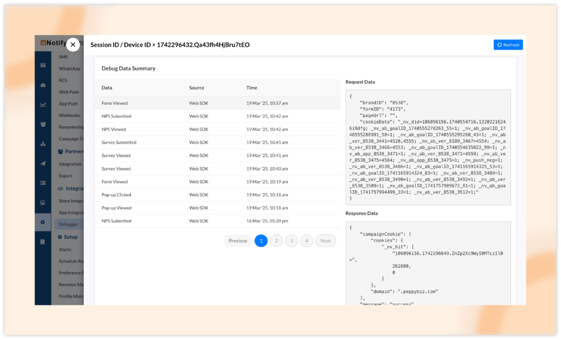This screenshot has height=340, width=561.
Task: Click the Time column header
Action: point(251,87)
